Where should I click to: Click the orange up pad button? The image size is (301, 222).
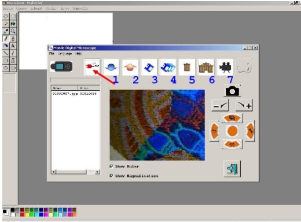pyautogui.click(x=232, y=118)
